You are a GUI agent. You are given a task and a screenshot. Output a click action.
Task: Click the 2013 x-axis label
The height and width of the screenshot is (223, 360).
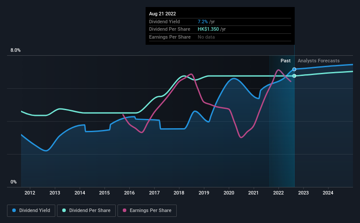[55, 193]
